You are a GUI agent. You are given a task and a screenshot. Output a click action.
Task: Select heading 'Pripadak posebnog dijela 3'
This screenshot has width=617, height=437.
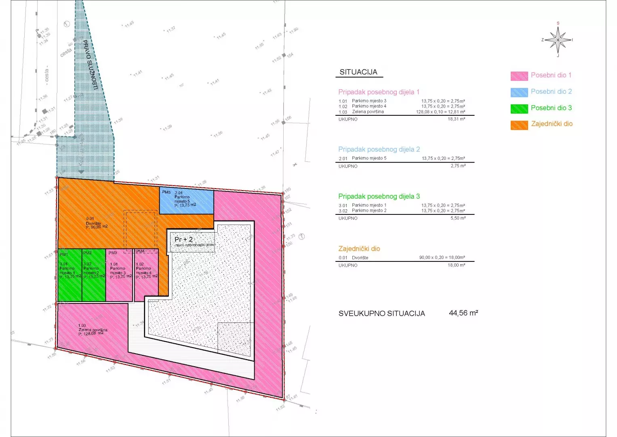[x=379, y=196]
